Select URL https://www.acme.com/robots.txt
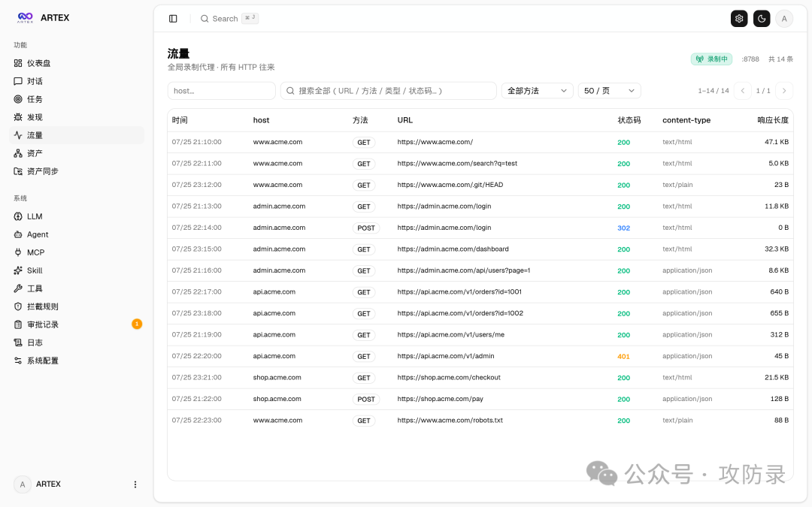Image resolution: width=812 pixels, height=507 pixels. point(450,420)
